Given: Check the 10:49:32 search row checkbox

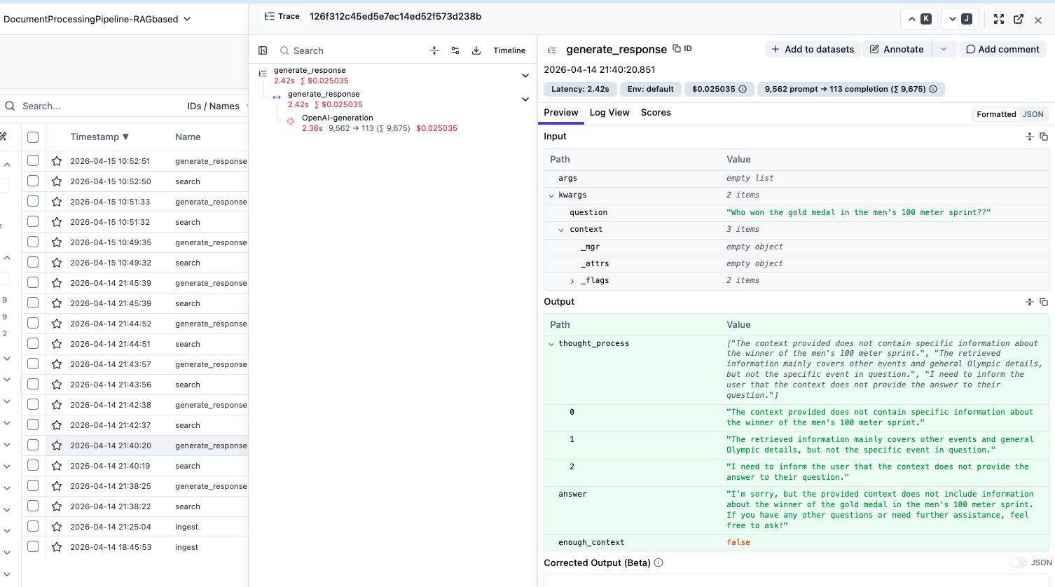Looking at the screenshot, I should (x=33, y=262).
